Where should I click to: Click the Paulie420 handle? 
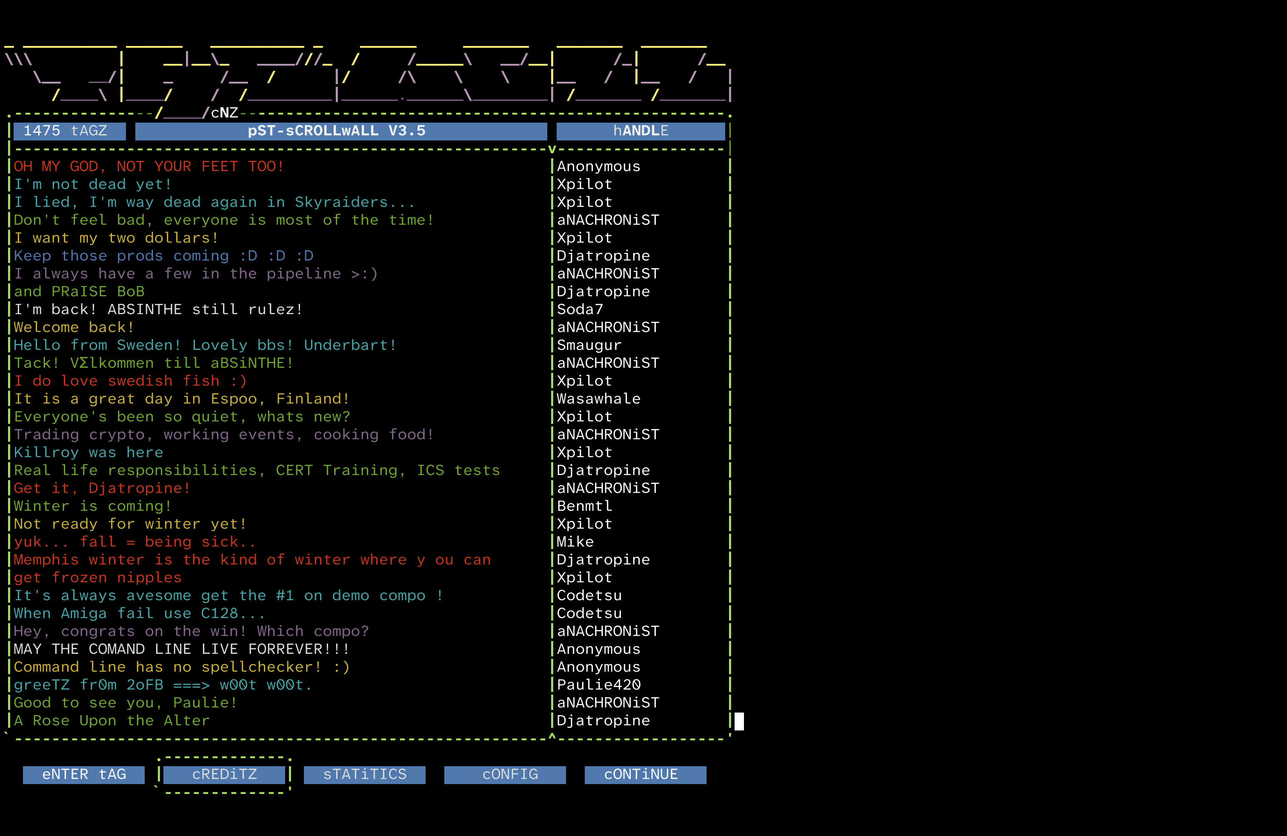click(x=599, y=684)
